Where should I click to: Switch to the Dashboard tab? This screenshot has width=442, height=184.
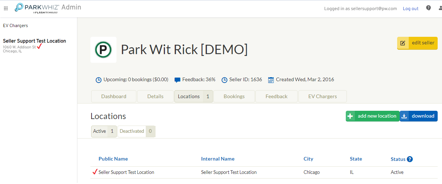click(114, 96)
